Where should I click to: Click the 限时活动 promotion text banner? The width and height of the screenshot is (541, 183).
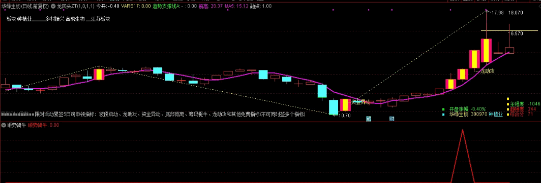170,114
